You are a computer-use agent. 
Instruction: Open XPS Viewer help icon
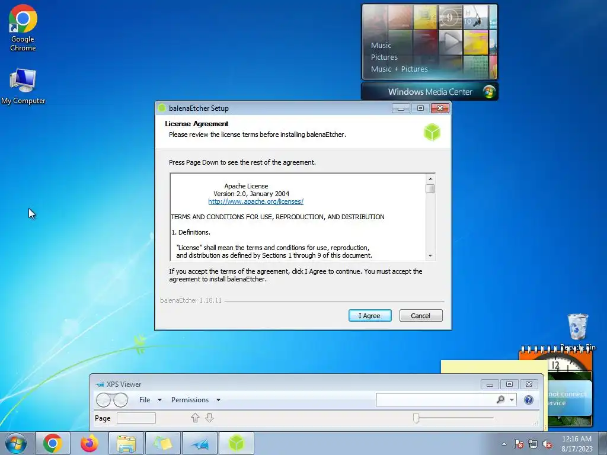click(528, 400)
